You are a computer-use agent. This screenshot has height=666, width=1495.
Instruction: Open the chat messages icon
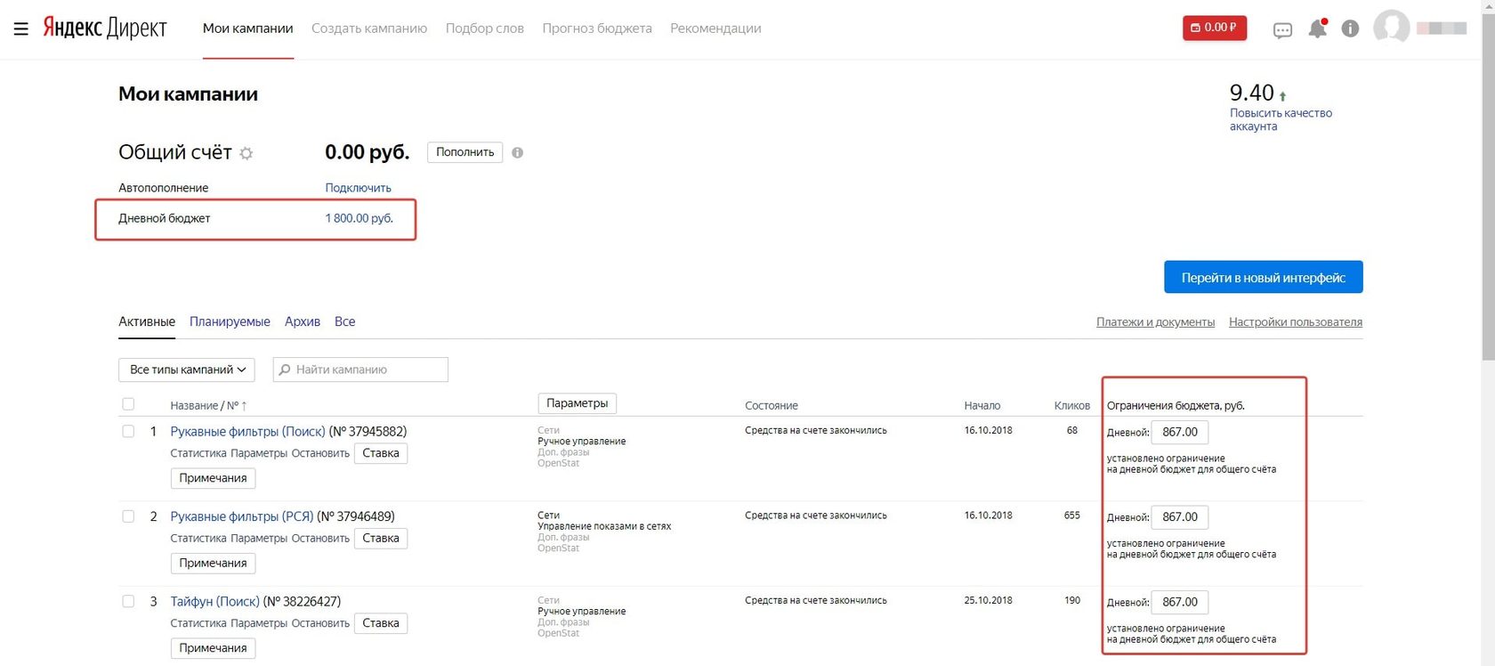point(1282,30)
